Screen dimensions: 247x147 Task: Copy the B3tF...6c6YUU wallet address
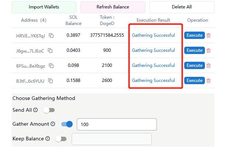51,81
